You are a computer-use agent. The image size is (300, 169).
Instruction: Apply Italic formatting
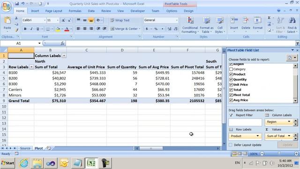(31, 29)
